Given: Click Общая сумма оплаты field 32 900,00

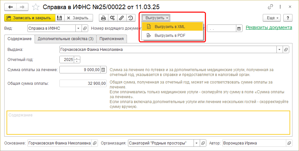Looking at the screenshot, I should click(x=83, y=83).
